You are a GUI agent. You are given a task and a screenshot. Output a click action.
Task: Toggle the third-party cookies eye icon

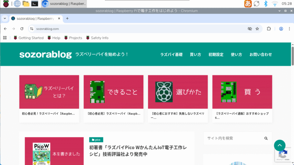point(250,29)
